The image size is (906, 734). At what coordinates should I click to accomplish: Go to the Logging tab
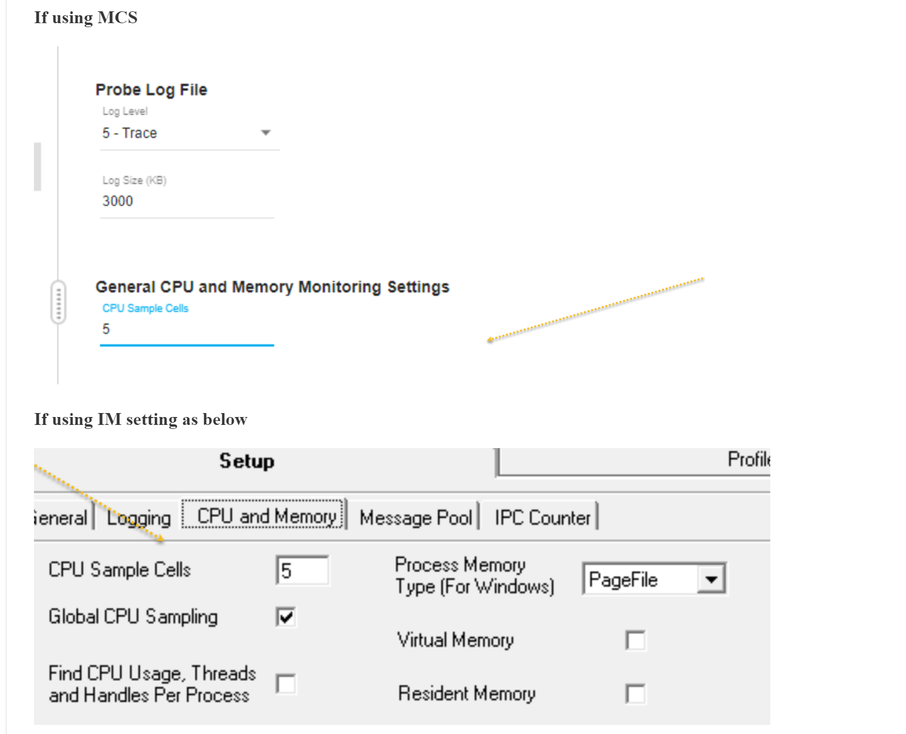click(x=139, y=518)
